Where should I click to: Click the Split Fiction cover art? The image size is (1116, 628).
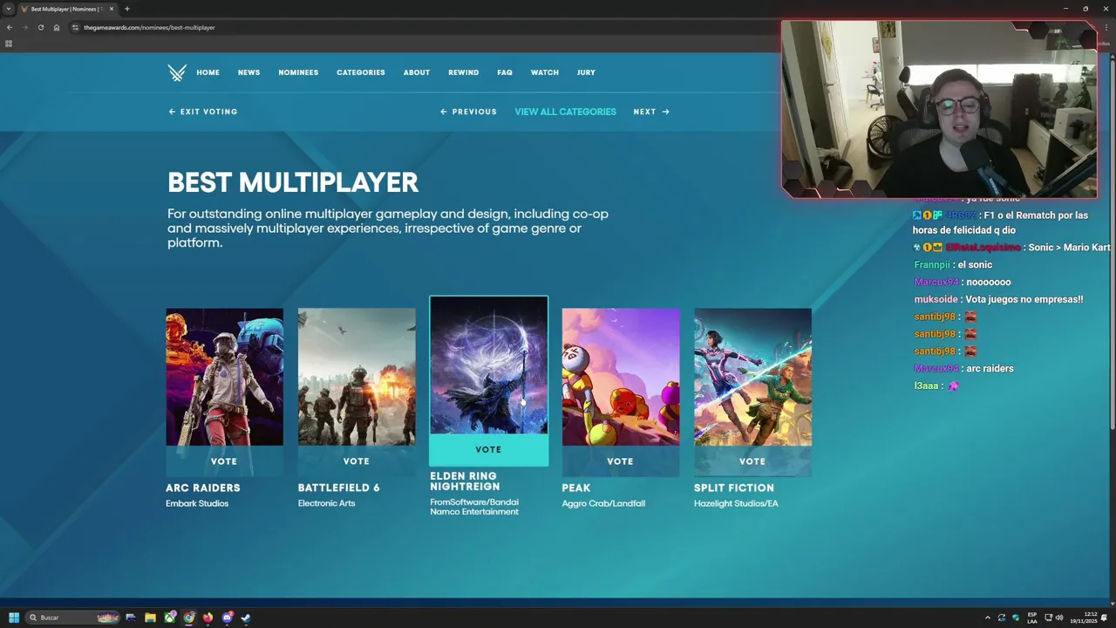pyautogui.click(x=752, y=377)
